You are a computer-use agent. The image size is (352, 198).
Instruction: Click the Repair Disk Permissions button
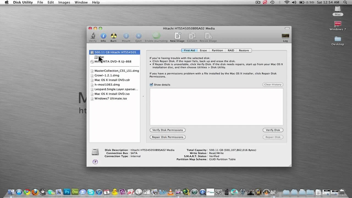coord(167,137)
